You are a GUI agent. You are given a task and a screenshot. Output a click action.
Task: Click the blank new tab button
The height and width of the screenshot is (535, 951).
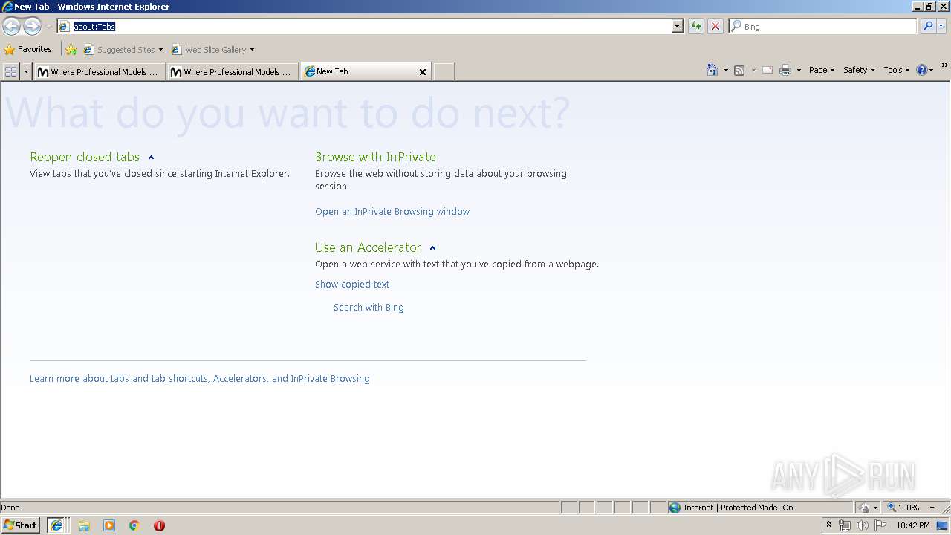point(444,72)
